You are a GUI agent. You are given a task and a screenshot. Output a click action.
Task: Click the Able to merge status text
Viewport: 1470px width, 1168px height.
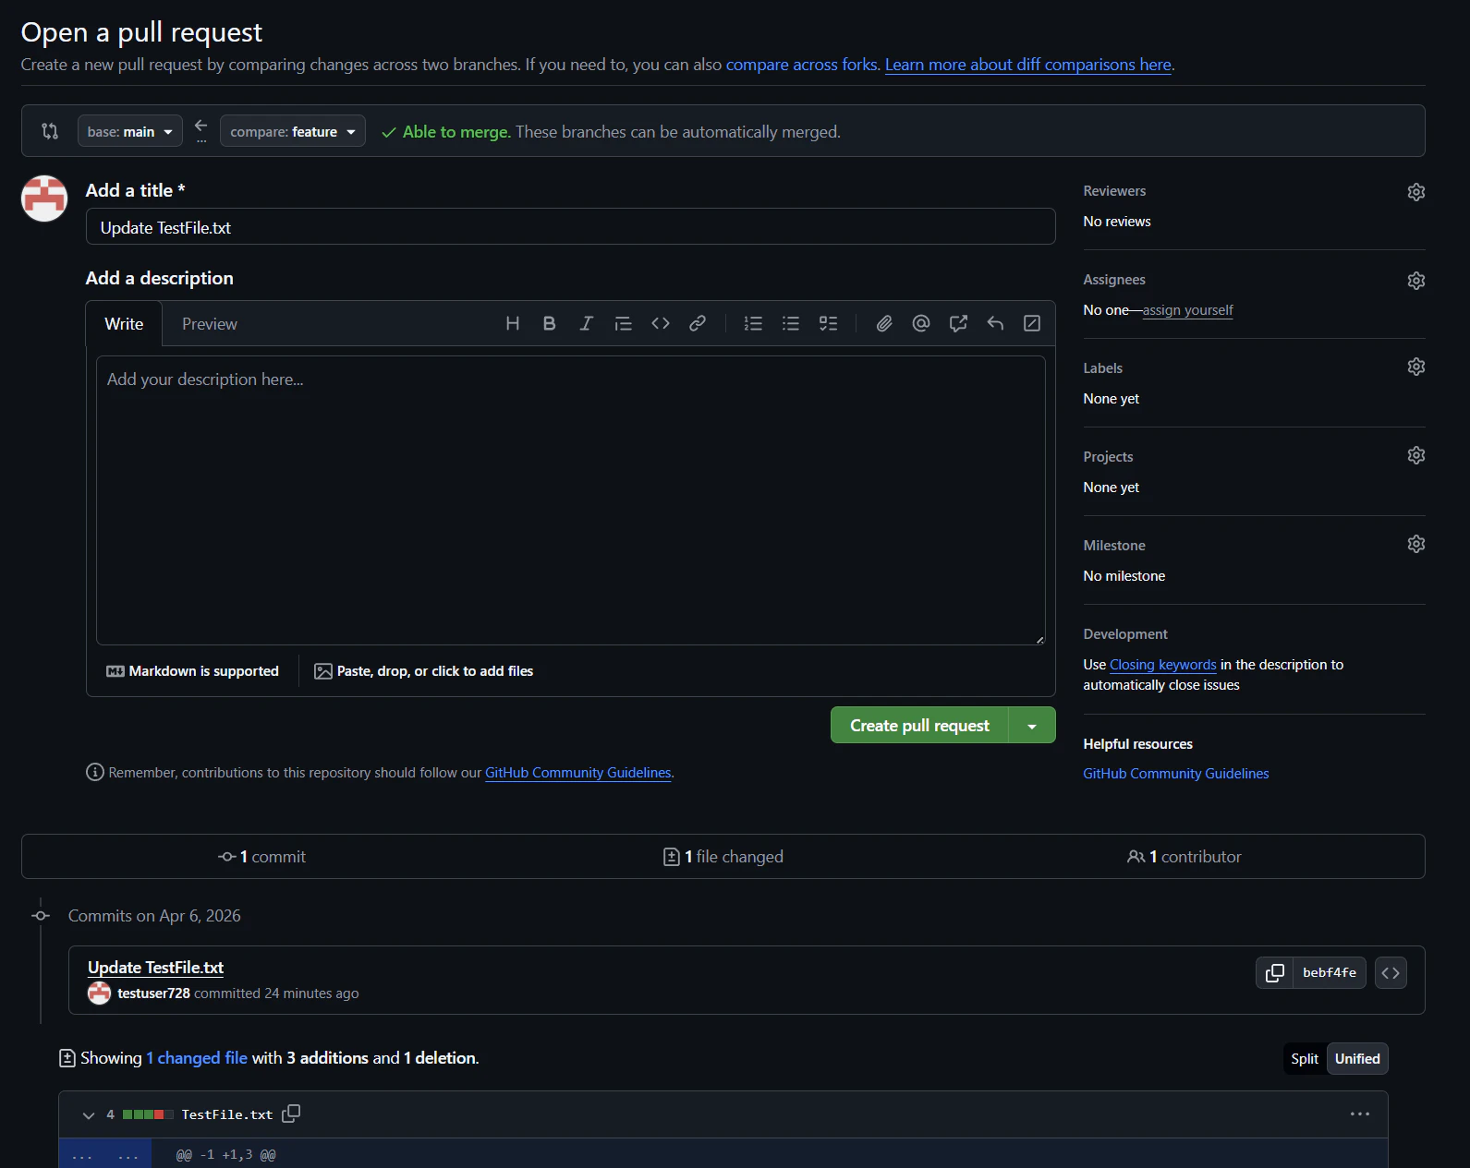click(456, 132)
